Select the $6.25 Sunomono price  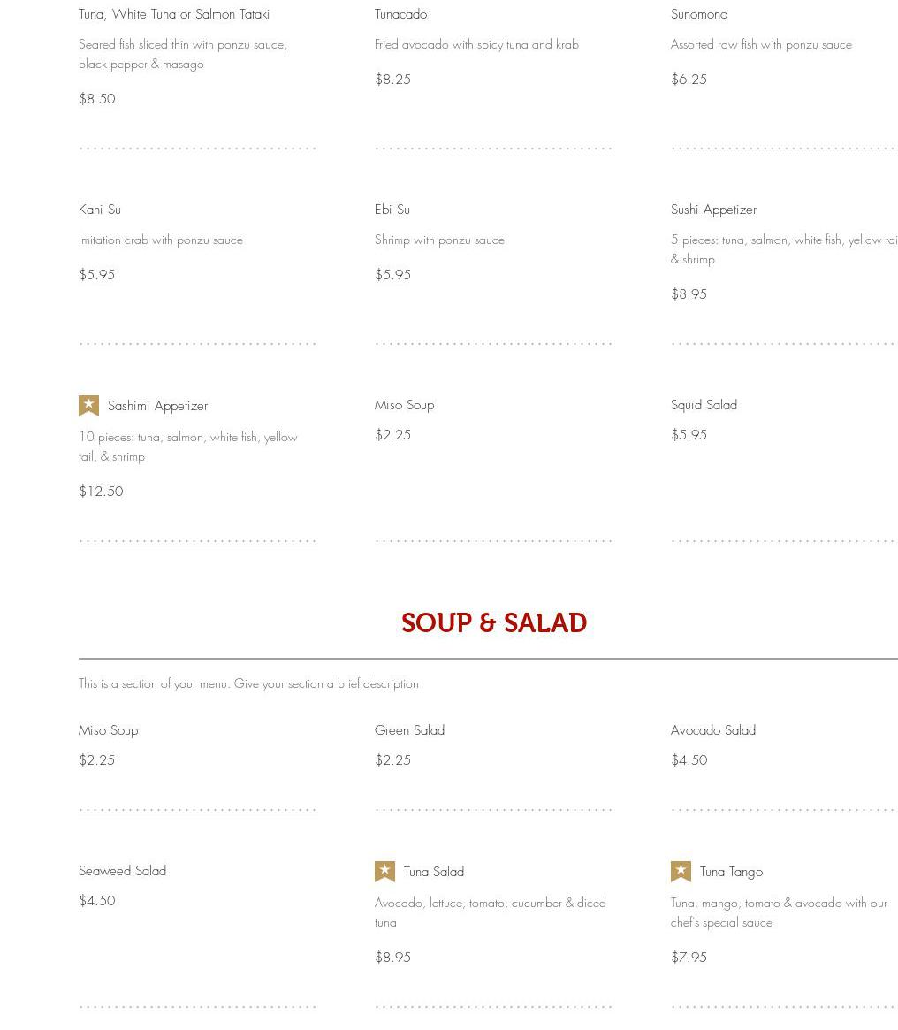(689, 80)
